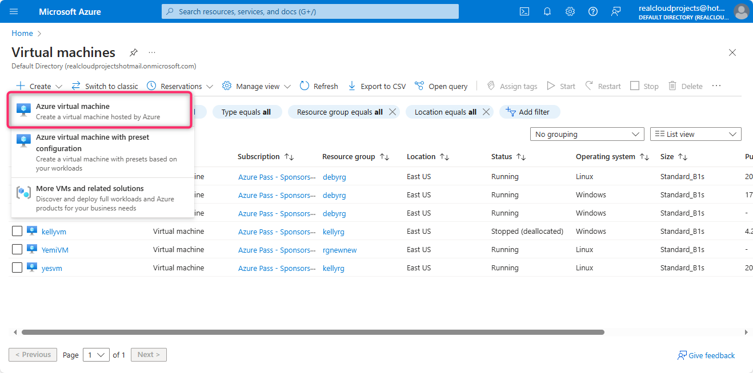Image resolution: width=753 pixels, height=373 pixels.
Task: Click the Refresh toolbar button
Action: pyautogui.click(x=319, y=86)
